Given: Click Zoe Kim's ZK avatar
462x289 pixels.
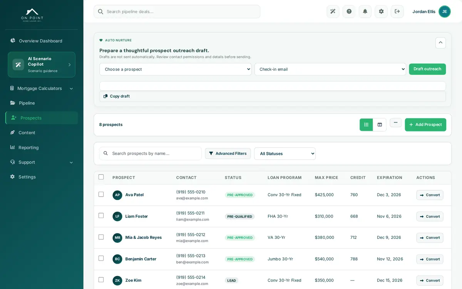Looking at the screenshot, I should tap(117, 281).
